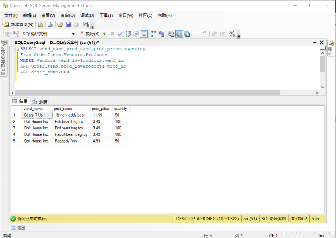Toggle Include Client Statistics icon
This screenshot has height=238, width=336.
(x=161, y=34)
